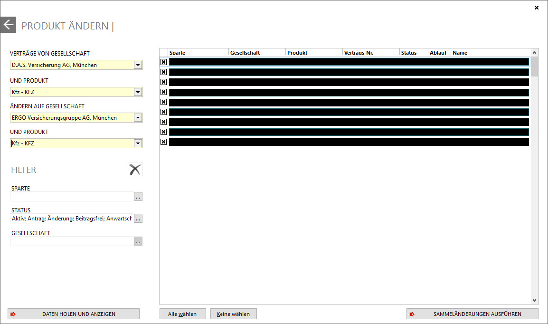The image size is (548, 324).
Task: Sort by Sparte column header
Action: (x=198, y=53)
